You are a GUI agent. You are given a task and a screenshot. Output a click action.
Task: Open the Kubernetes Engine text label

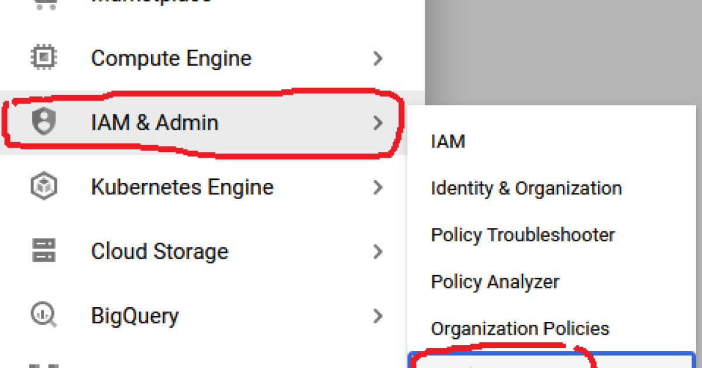click(182, 188)
